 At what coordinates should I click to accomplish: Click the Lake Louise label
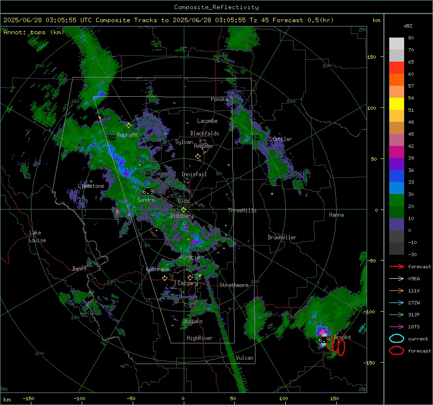(38, 236)
